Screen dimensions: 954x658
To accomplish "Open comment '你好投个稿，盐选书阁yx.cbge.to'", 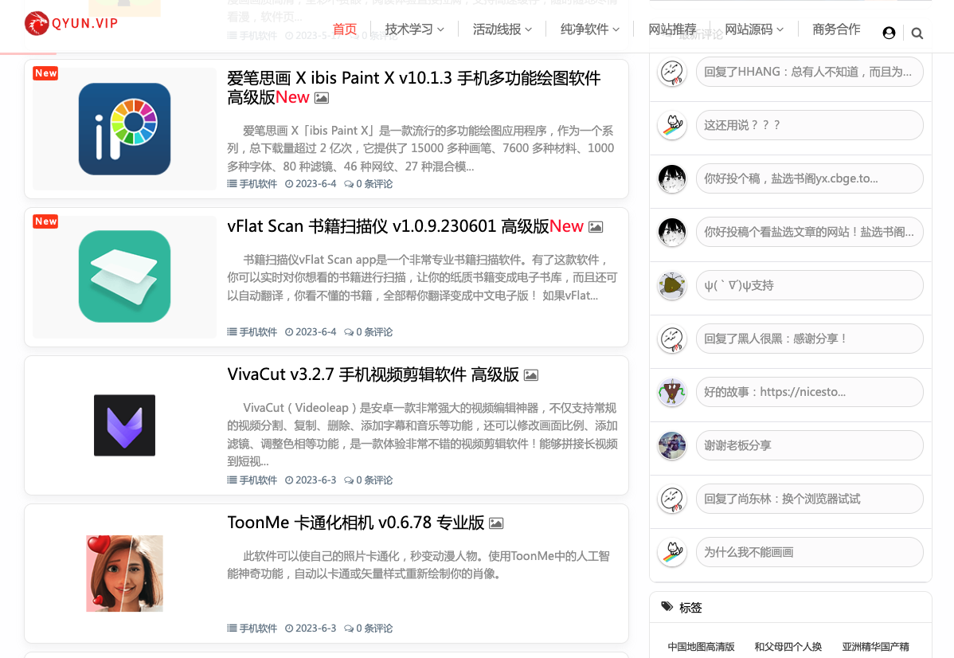I will tap(810, 179).
